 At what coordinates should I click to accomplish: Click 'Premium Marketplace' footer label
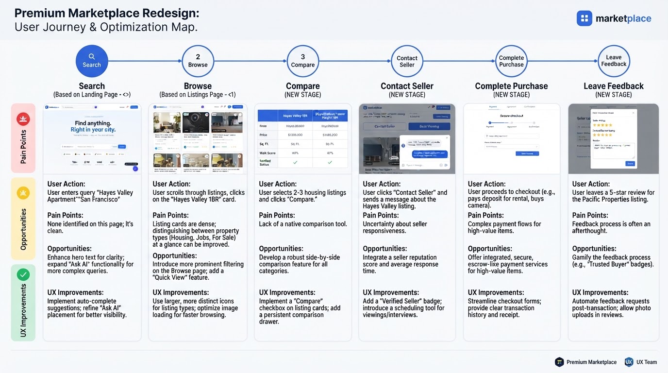[591, 362]
